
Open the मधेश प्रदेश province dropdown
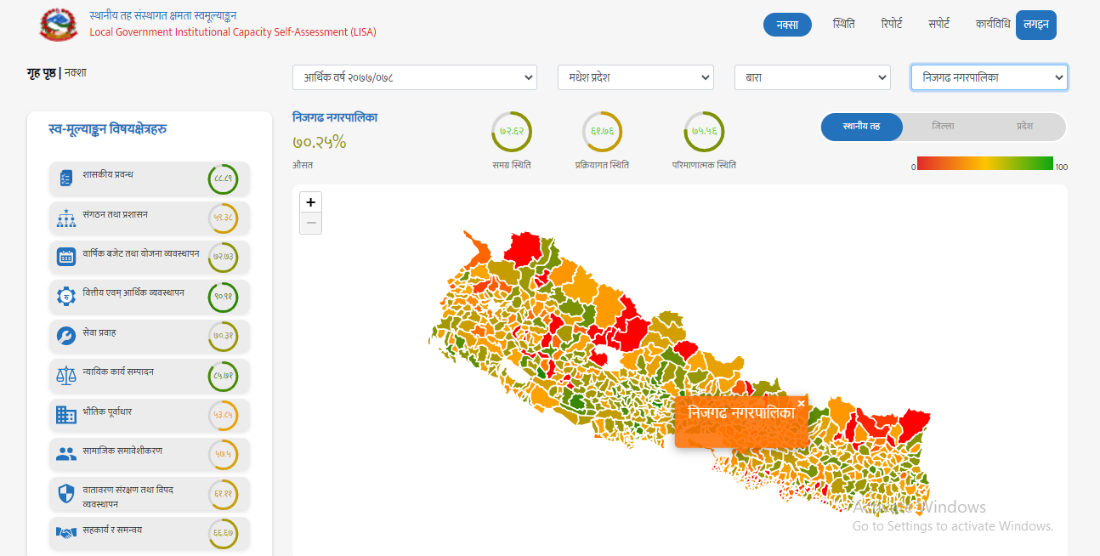636,77
